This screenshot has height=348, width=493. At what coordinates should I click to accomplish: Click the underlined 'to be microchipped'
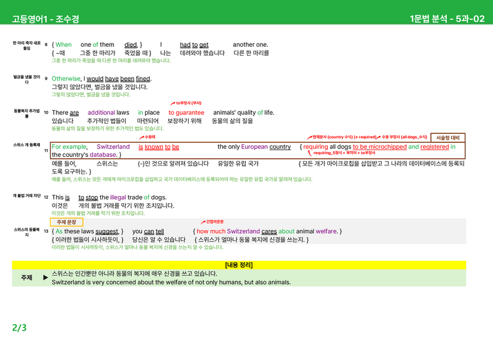[x=379, y=147]
